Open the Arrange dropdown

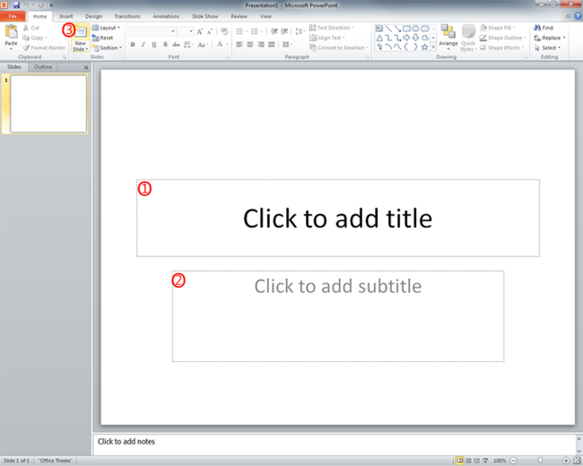[448, 37]
